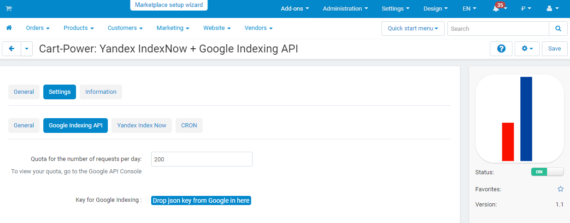
Task: Open the gear actions menu
Action: 527,49
